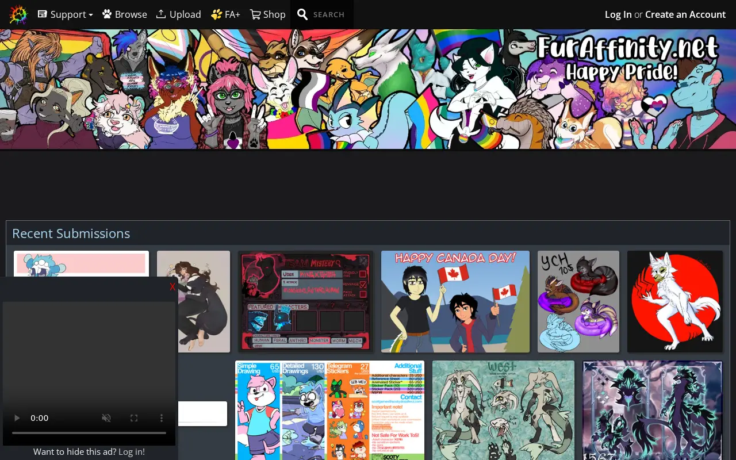The height and width of the screenshot is (460, 736).
Task: Open the West reference sheet submission
Action: [x=503, y=411]
